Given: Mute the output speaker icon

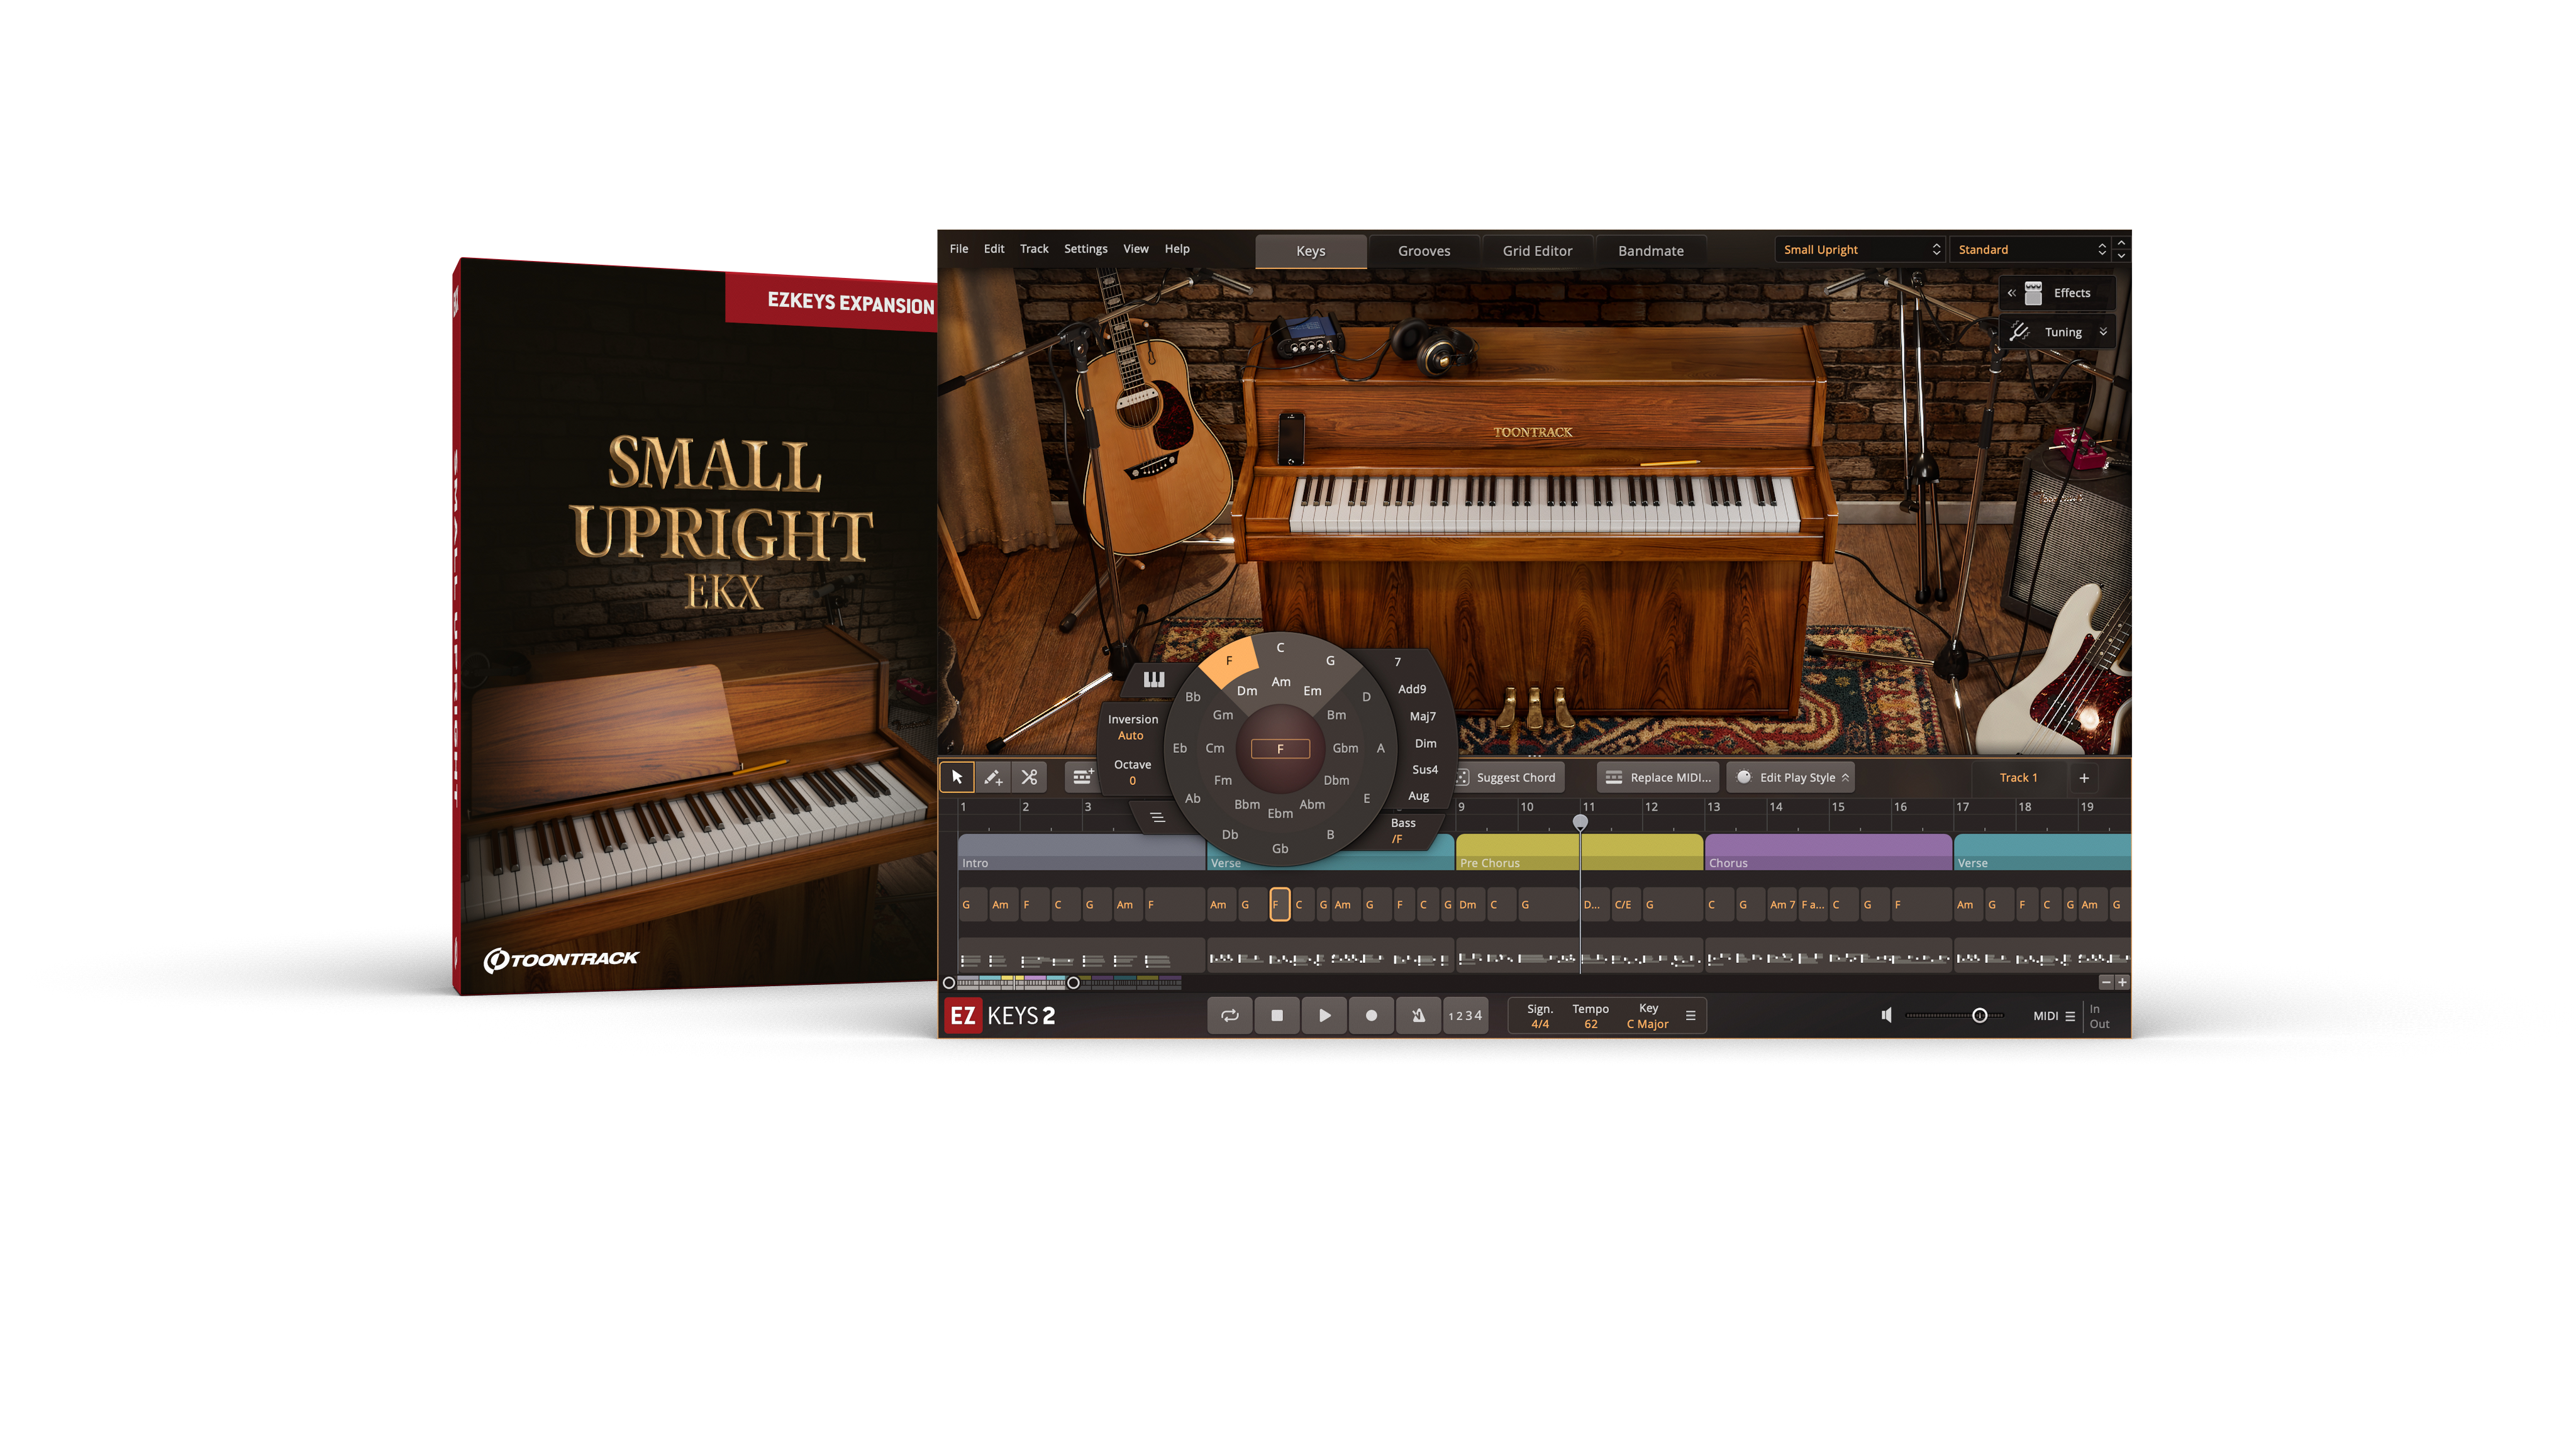Looking at the screenshot, I should pos(1886,1015).
